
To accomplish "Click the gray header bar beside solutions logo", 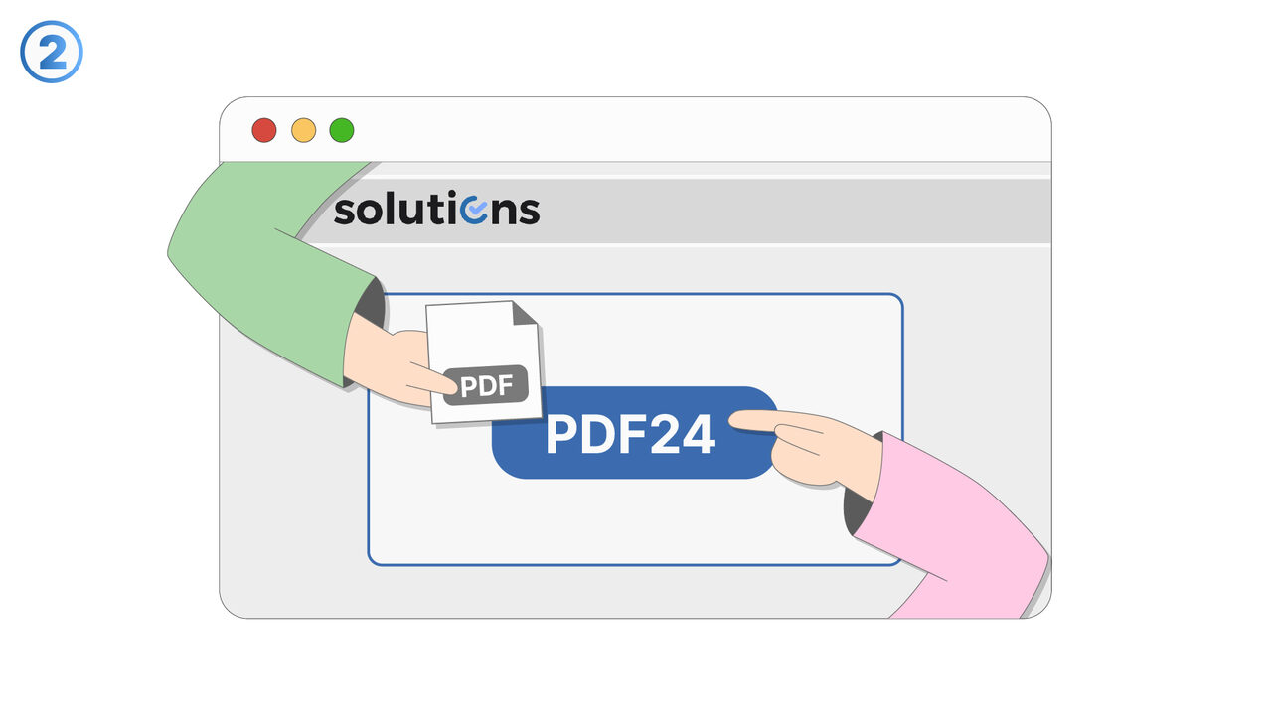I will (x=795, y=211).
